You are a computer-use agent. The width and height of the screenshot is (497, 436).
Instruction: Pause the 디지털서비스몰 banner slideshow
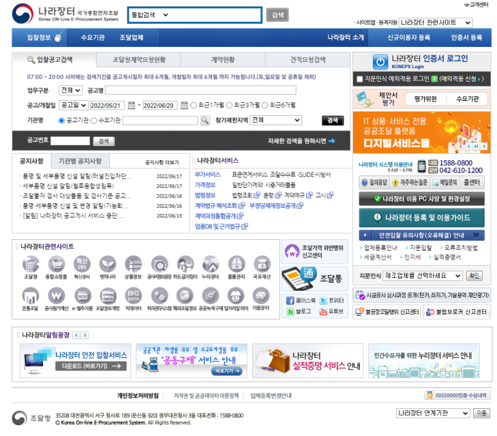(x=476, y=146)
